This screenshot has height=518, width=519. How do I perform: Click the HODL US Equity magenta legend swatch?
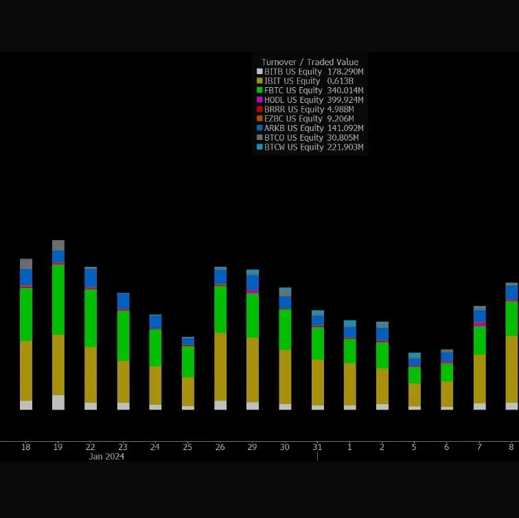point(259,99)
